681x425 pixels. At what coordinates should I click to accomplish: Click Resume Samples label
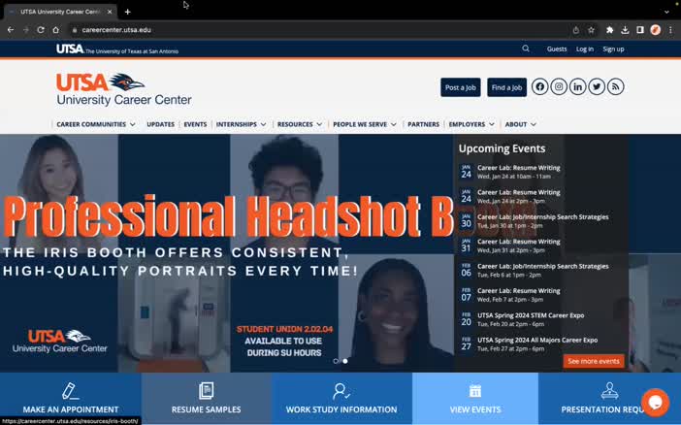[x=206, y=409]
